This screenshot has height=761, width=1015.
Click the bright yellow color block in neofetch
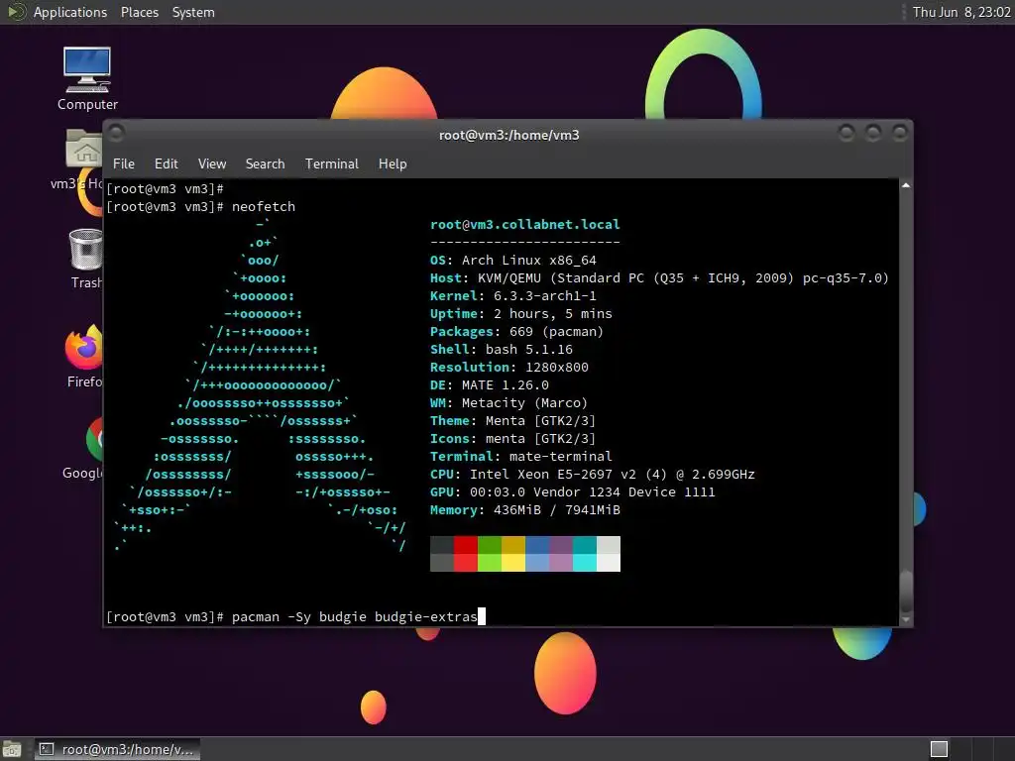point(513,563)
